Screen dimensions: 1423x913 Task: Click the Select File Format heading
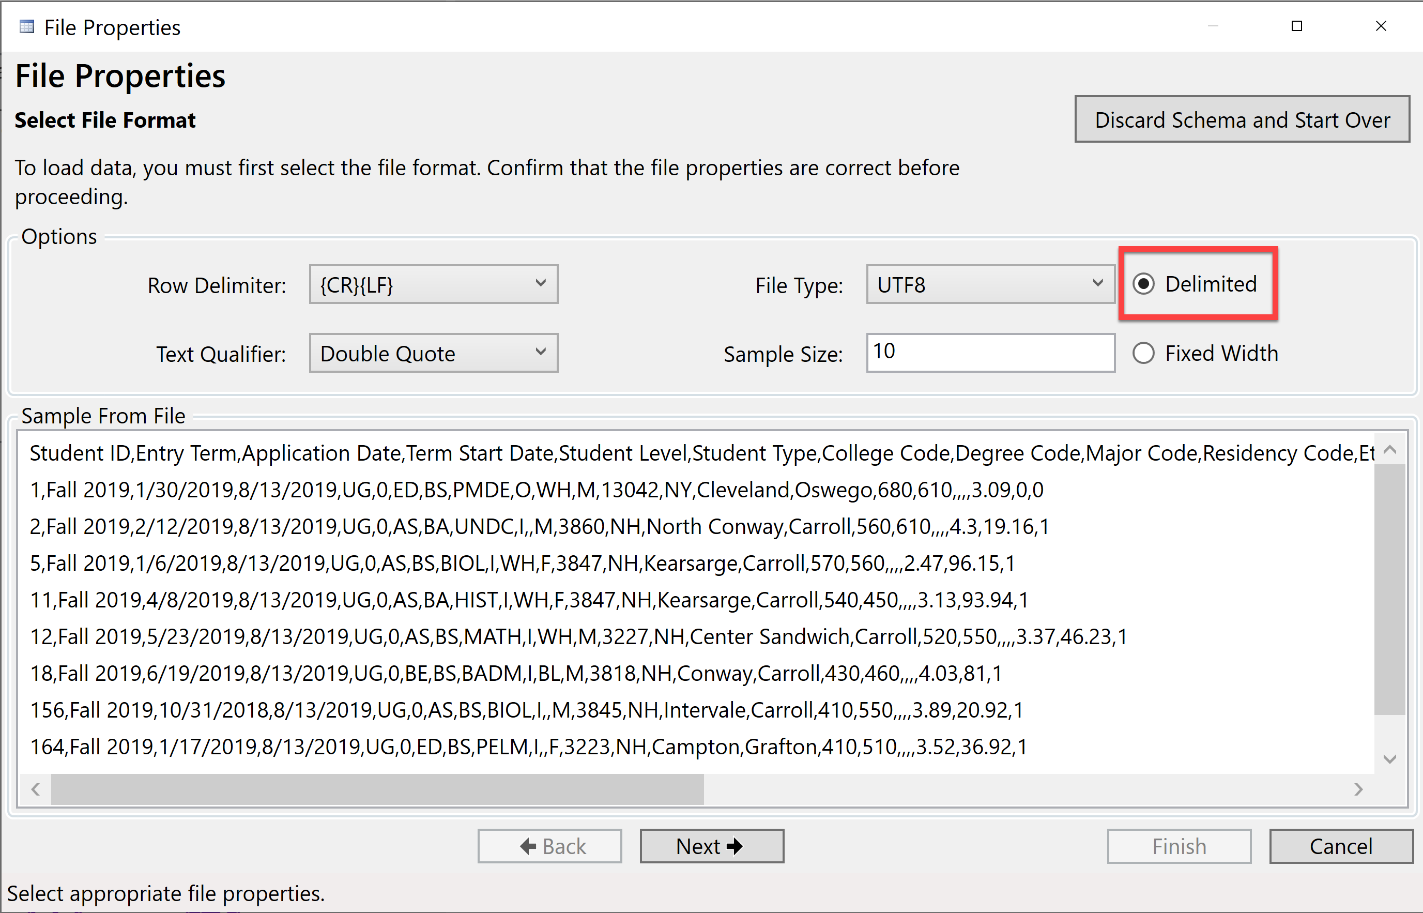[x=105, y=120]
